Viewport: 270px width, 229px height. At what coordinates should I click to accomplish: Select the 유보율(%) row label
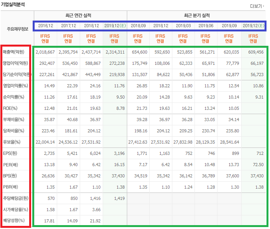click(12, 142)
